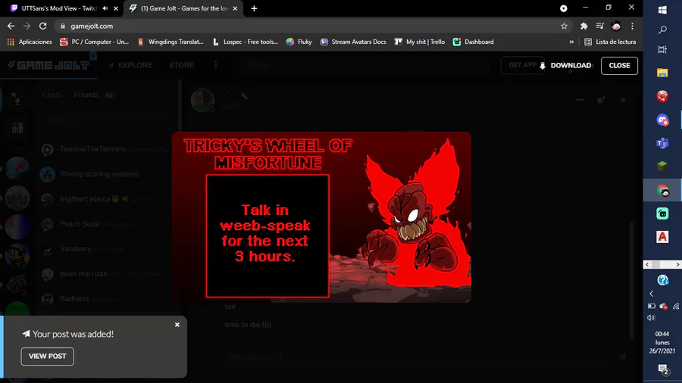Switch to the UTTSans's Mod View Twitch tab

point(58,8)
